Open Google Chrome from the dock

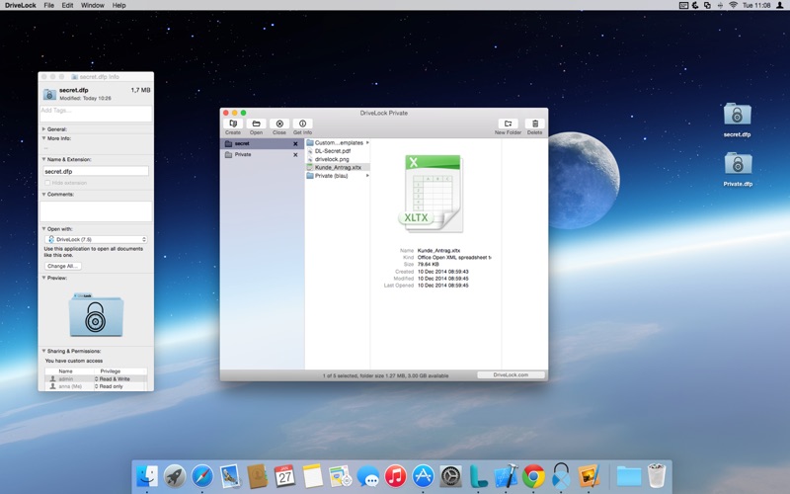(x=533, y=476)
